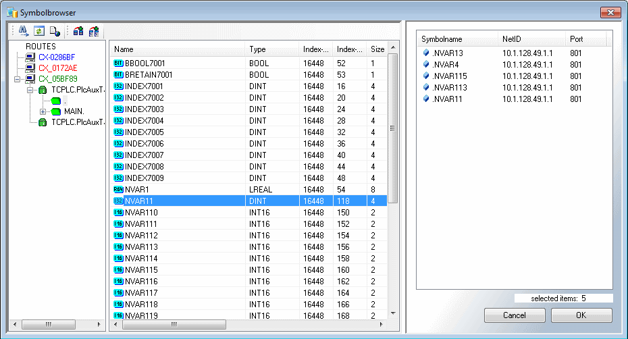The image size is (628, 339).
Task: Select the INDEX7009 row
Action: [x=248, y=178]
